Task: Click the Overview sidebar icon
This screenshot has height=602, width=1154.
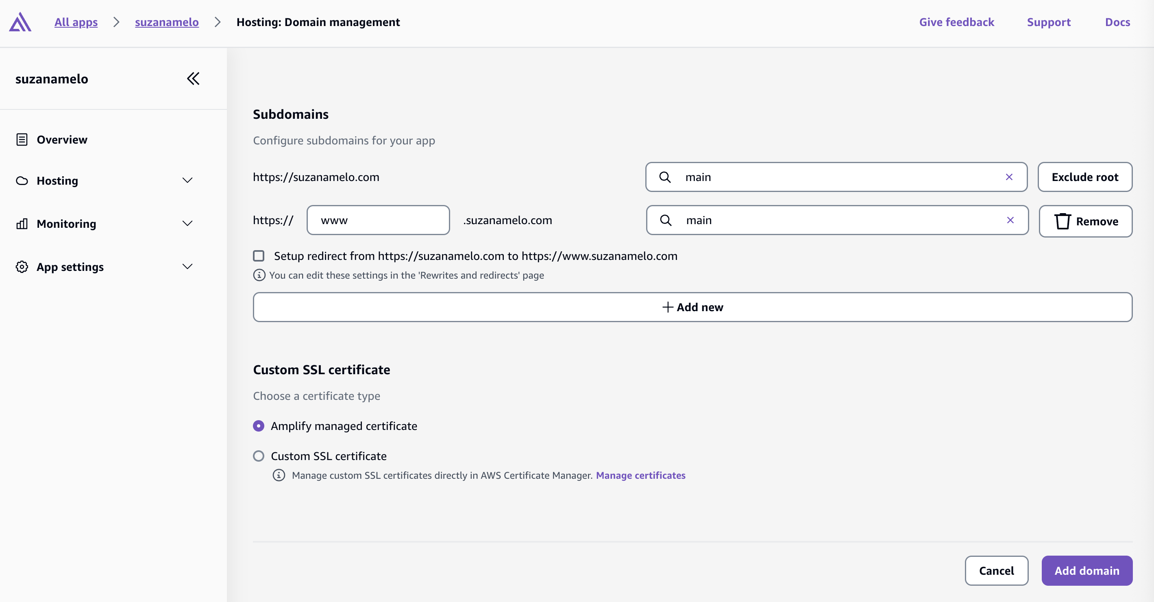Action: click(21, 140)
